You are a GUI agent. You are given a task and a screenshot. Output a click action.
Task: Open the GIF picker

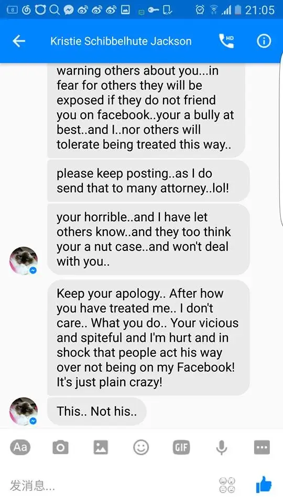[x=181, y=447]
